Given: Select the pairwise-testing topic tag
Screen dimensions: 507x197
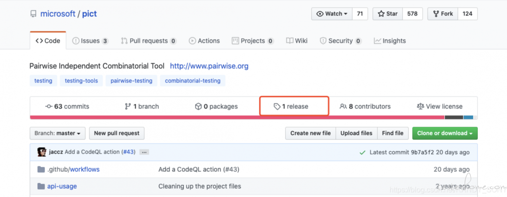Looking at the screenshot, I should [132, 81].
